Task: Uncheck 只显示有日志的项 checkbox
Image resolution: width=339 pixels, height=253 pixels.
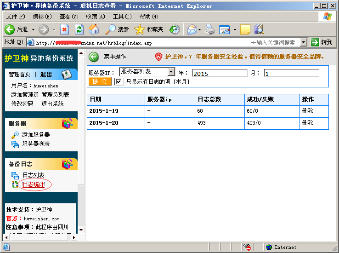Action: tap(119, 81)
